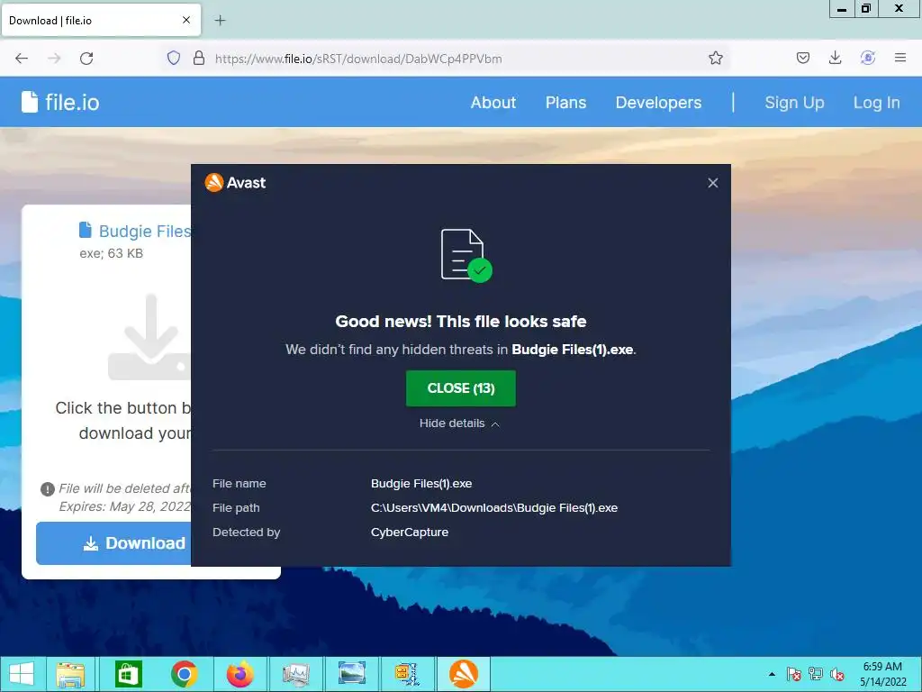Click the muted volume tray icon
Viewport: 922px width, 692px height.
coord(837,674)
